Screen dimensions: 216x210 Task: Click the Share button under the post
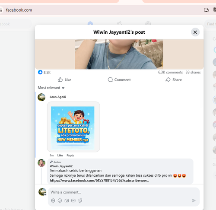pyautogui.click(x=174, y=80)
